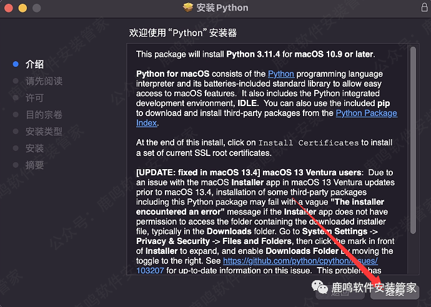This screenshot has width=431, height=307.
Task: Select the 请先阅读 step in sidebar
Action: point(44,81)
